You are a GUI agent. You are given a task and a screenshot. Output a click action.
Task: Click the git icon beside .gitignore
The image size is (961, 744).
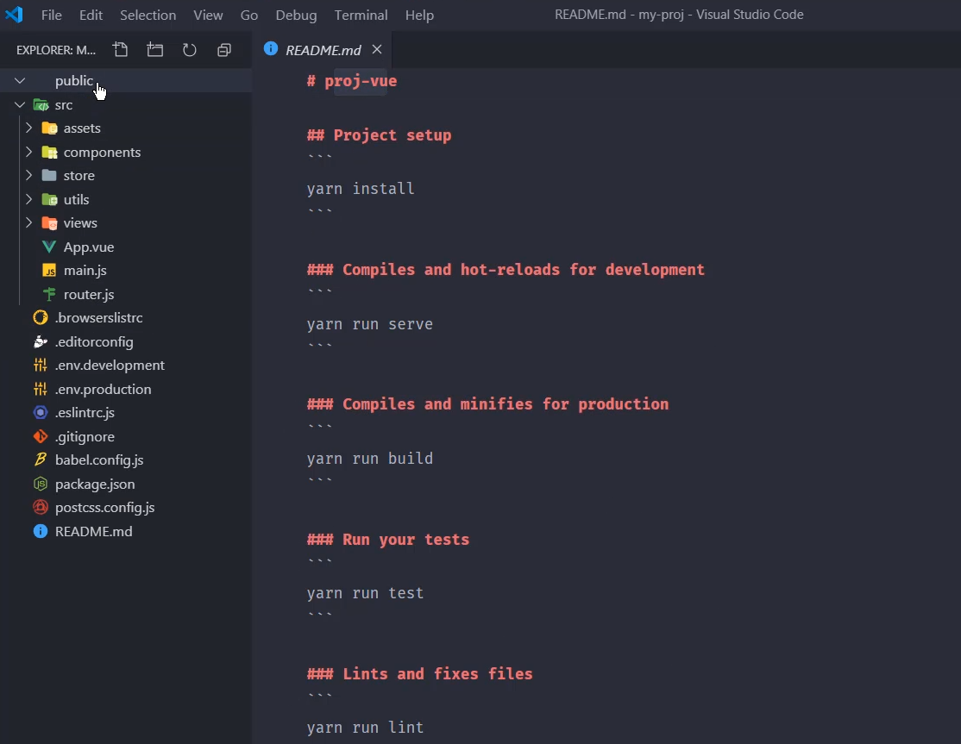(x=41, y=436)
